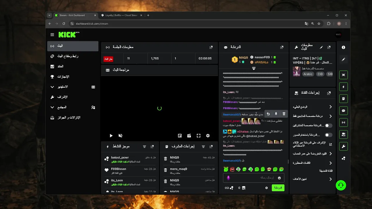The width and height of the screenshot is (372, 209).
Task: Filter the moderator actions list
Action: (x=203, y=147)
